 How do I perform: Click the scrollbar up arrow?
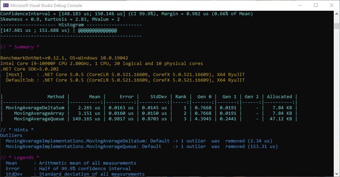[337, 13]
